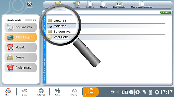Open the Muziek category
Screen dimensions: 174x97
[x=21, y=47]
